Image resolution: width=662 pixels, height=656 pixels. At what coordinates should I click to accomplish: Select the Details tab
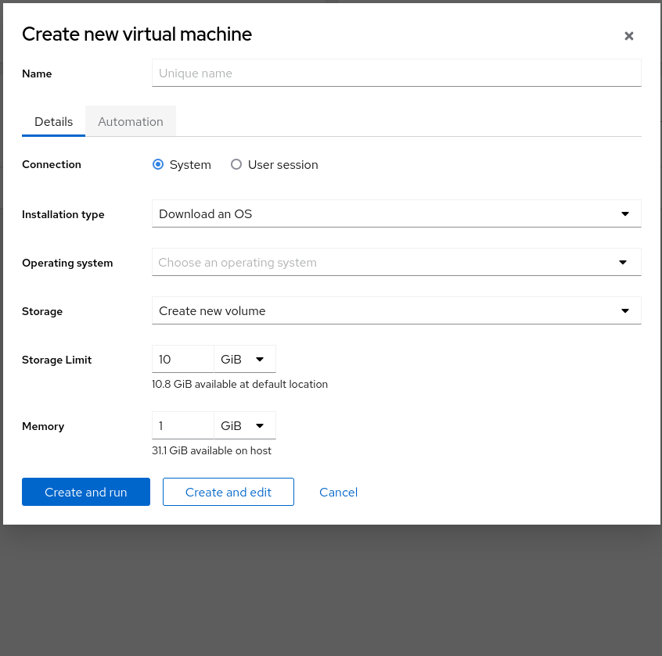(x=54, y=122)
